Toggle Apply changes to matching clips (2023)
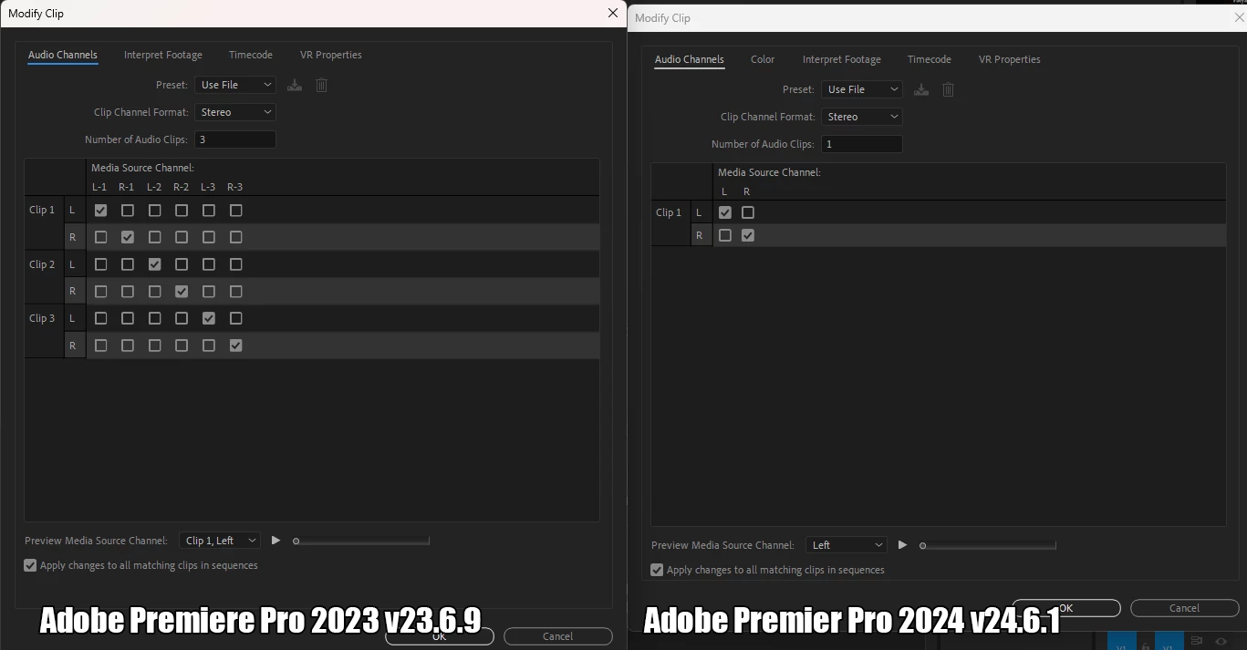This screenshot has width=1247, height=650. 31,565
